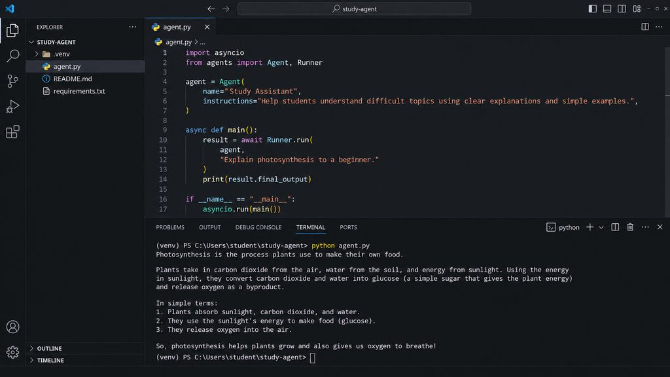Click the study-agent command center search box
670x377 pixels.
pos(354,9)
